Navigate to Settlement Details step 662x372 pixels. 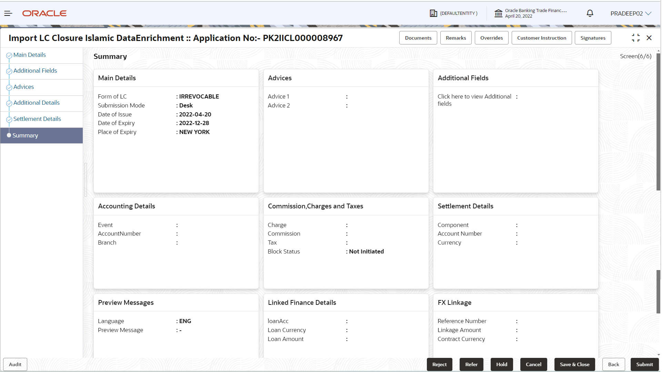(x=37, y=119)
